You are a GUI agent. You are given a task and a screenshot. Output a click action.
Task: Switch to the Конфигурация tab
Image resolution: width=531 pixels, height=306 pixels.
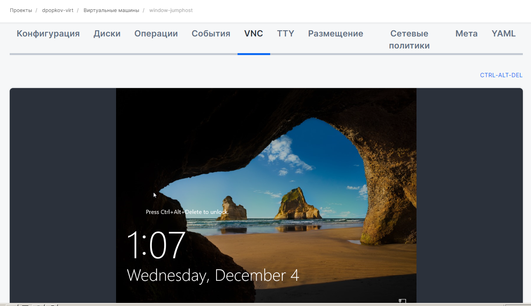(48, 34)
